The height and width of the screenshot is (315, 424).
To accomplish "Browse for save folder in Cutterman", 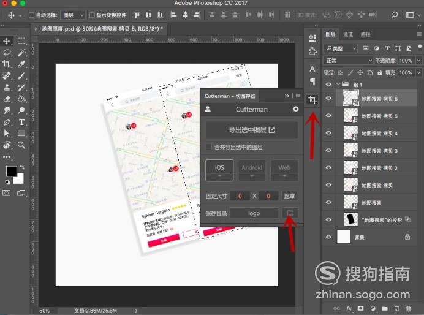I will tap(290, 213).
